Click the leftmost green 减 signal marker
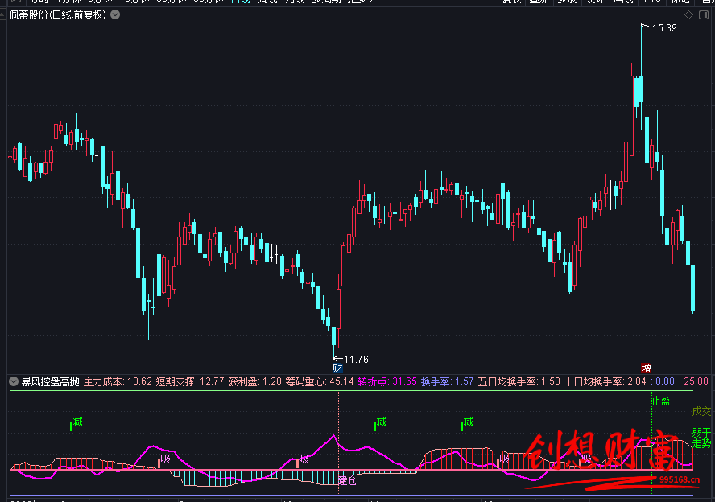This screenshot has height=502, width=715. click(x=76, y=422)
